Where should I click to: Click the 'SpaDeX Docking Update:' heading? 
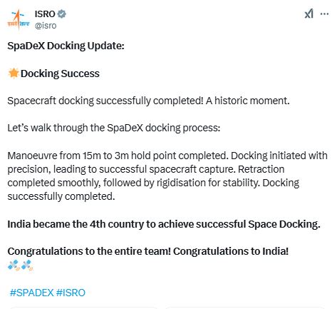(x=66, y=46)
